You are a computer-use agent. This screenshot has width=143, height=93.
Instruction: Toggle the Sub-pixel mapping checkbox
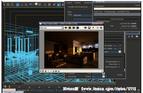click(119, 62)
